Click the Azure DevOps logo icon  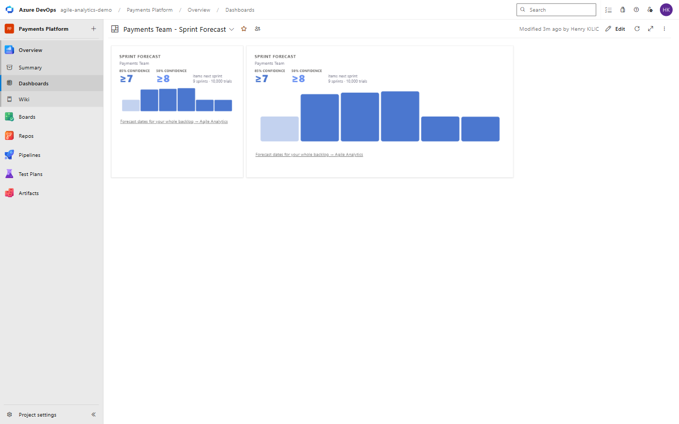pyautogui.click(x=10, y=10)
